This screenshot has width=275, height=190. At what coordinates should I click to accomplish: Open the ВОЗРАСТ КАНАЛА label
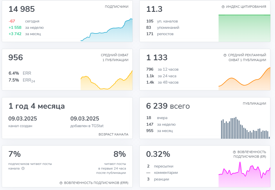click(x=113, y=134)
